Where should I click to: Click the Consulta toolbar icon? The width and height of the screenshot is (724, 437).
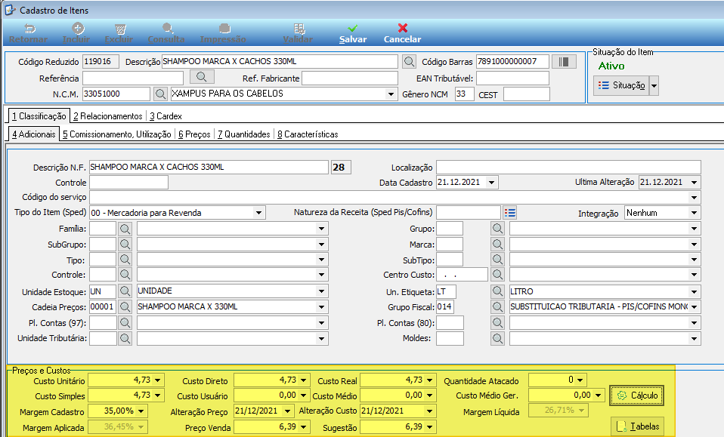168,29
